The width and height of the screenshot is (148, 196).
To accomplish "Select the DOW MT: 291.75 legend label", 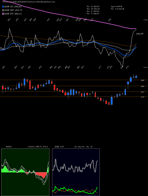I will point(13,10).
